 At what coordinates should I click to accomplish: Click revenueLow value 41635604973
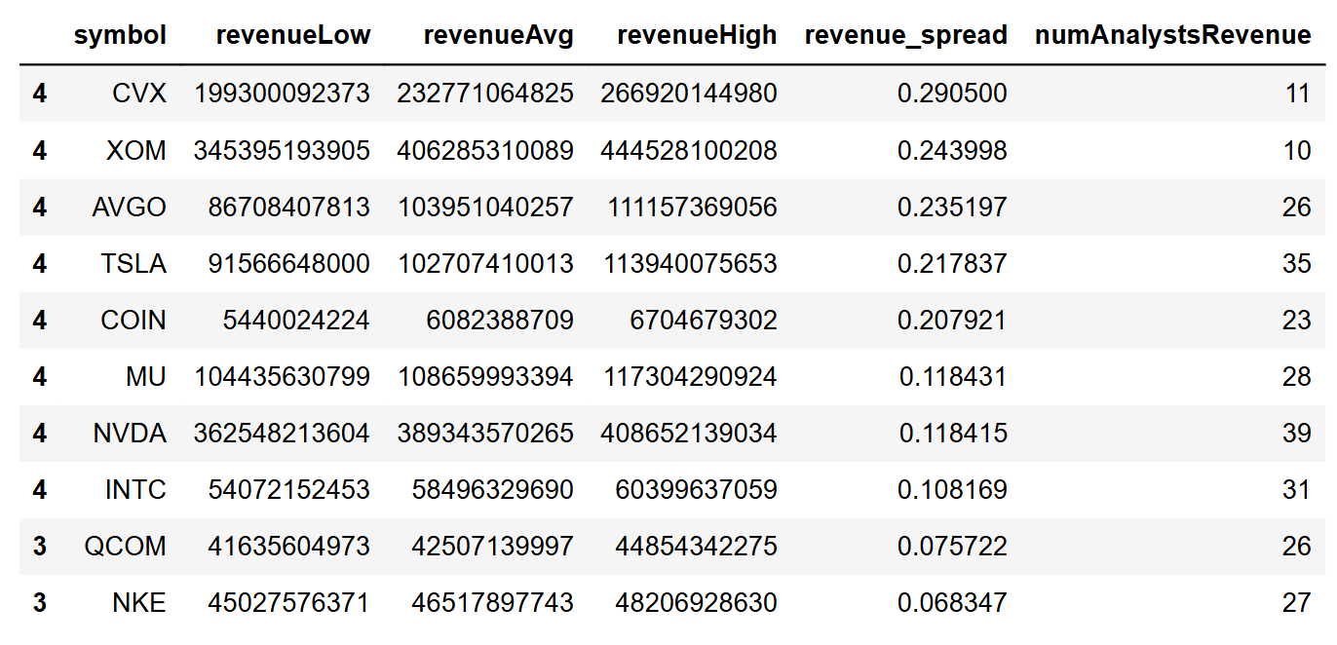pos(289,546)
